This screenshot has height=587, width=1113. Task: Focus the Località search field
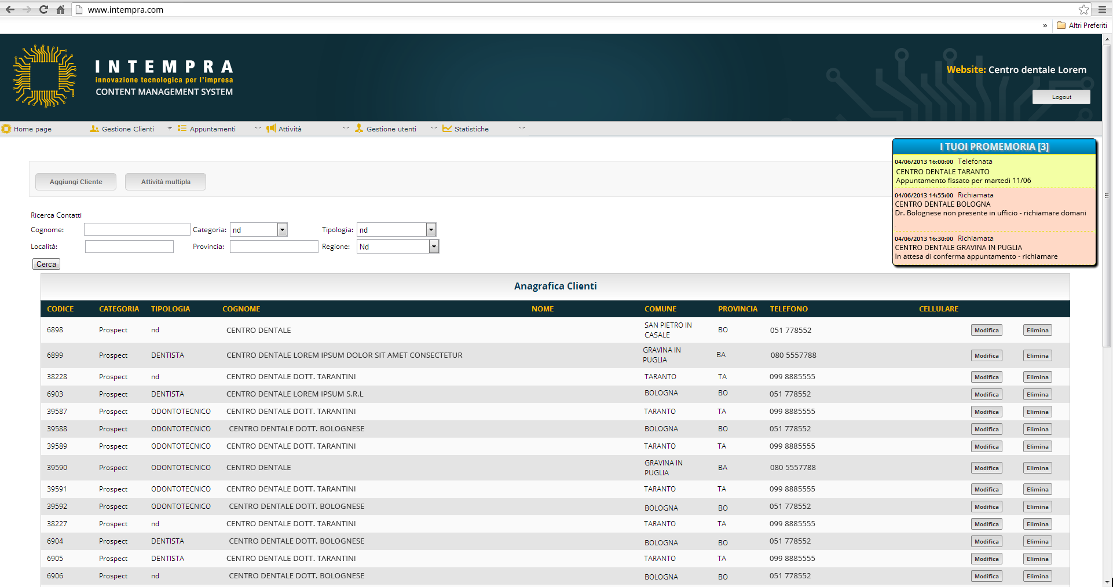click(x=129, y=247)
